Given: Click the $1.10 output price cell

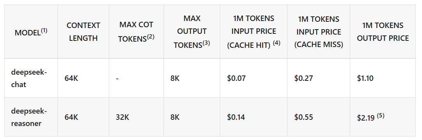Looking at the screenshot, I should tap(365, 78).
